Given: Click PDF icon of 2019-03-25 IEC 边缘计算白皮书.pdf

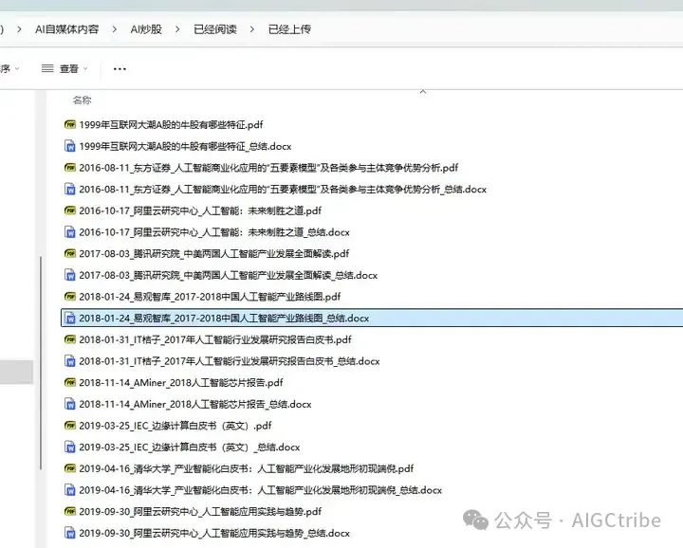Looking at the screenshot, I should pyautogui.click(x=70, y=426).
